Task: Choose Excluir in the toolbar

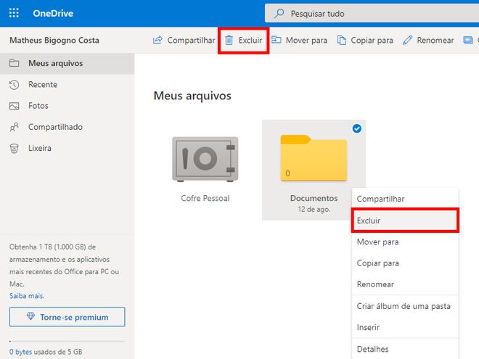Action: click(243, 41)
